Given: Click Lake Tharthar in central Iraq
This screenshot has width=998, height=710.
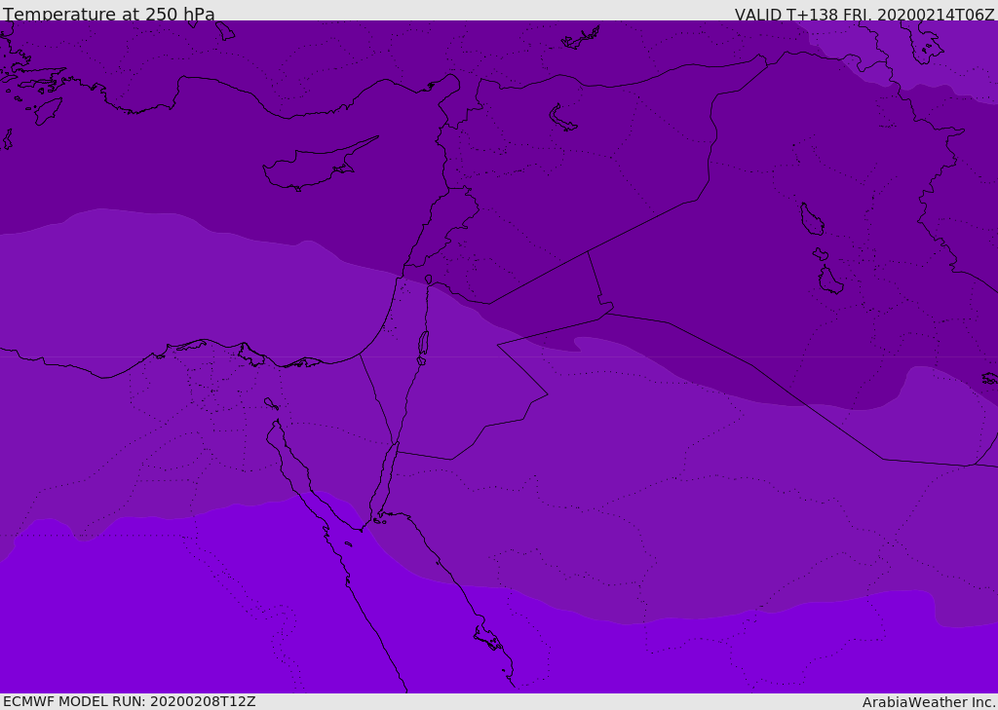Looking at the screenshot, I should click(811, 219).
